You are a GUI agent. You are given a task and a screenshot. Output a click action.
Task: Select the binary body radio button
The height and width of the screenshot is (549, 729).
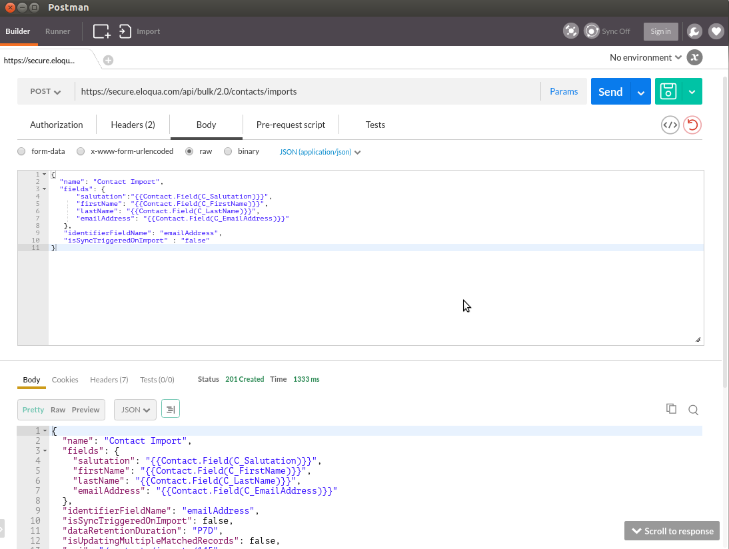coord(228,151)
